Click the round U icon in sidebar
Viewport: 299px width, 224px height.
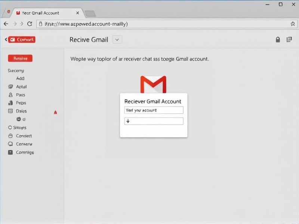[x=19, y=119]
